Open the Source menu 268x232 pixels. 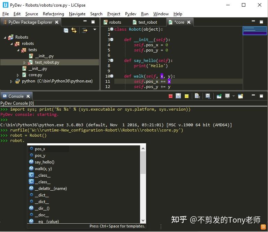click(x=32, y=14)
